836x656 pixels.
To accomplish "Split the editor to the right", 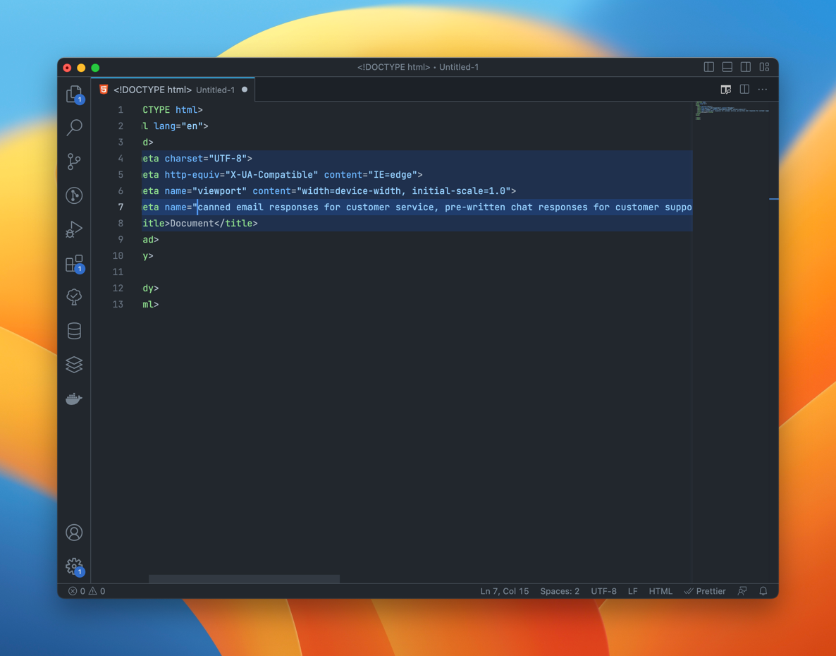I will (744, 90).
